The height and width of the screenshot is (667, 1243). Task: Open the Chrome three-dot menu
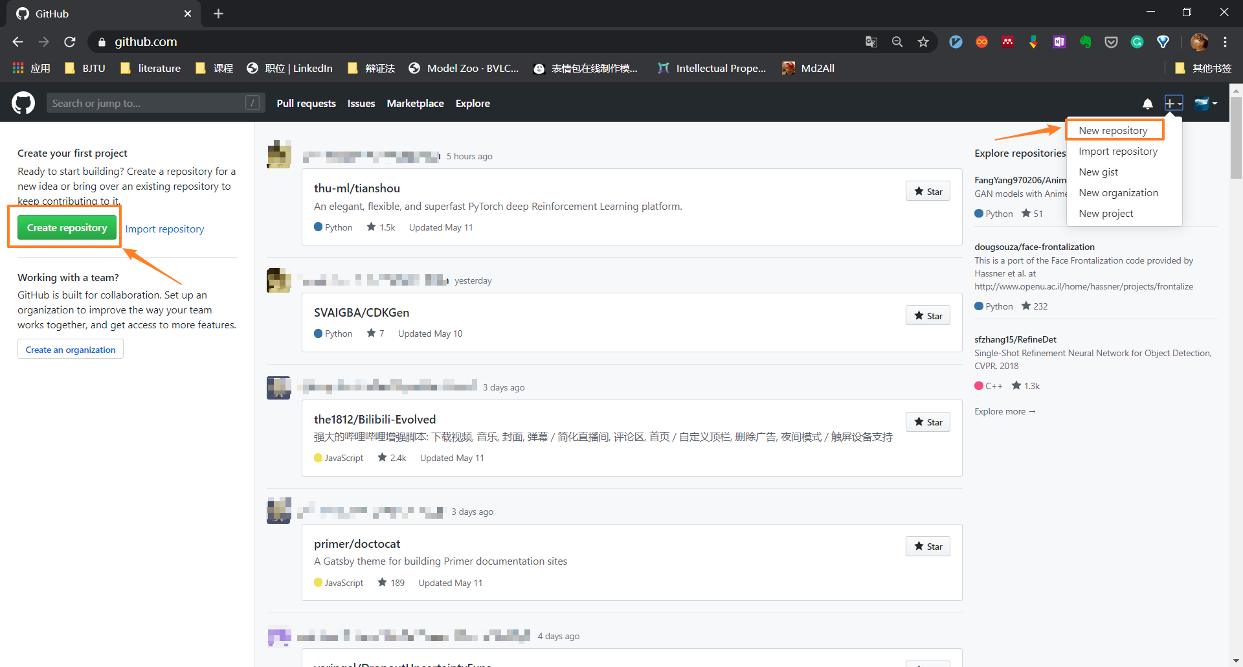pos(1225,42)
